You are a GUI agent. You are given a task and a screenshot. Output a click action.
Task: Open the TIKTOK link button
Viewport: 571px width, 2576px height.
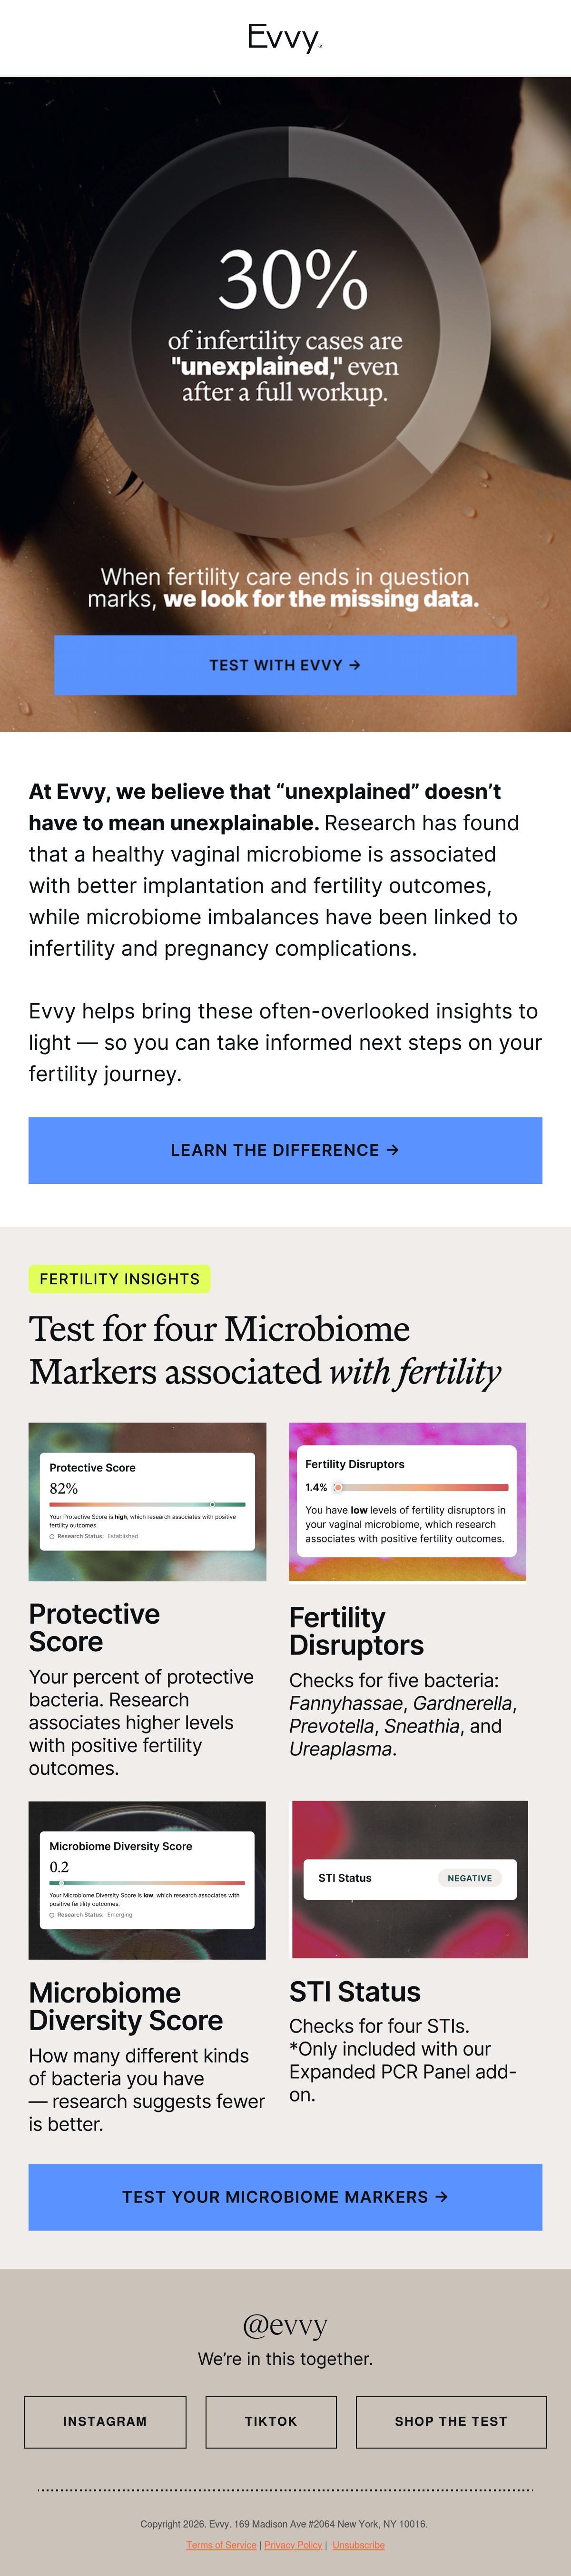click(x=271, y=2421)
